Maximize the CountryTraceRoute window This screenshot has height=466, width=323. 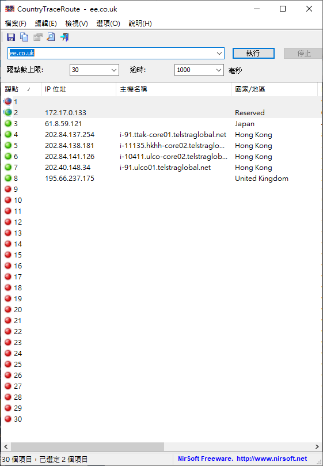click(x=283, y=9)
